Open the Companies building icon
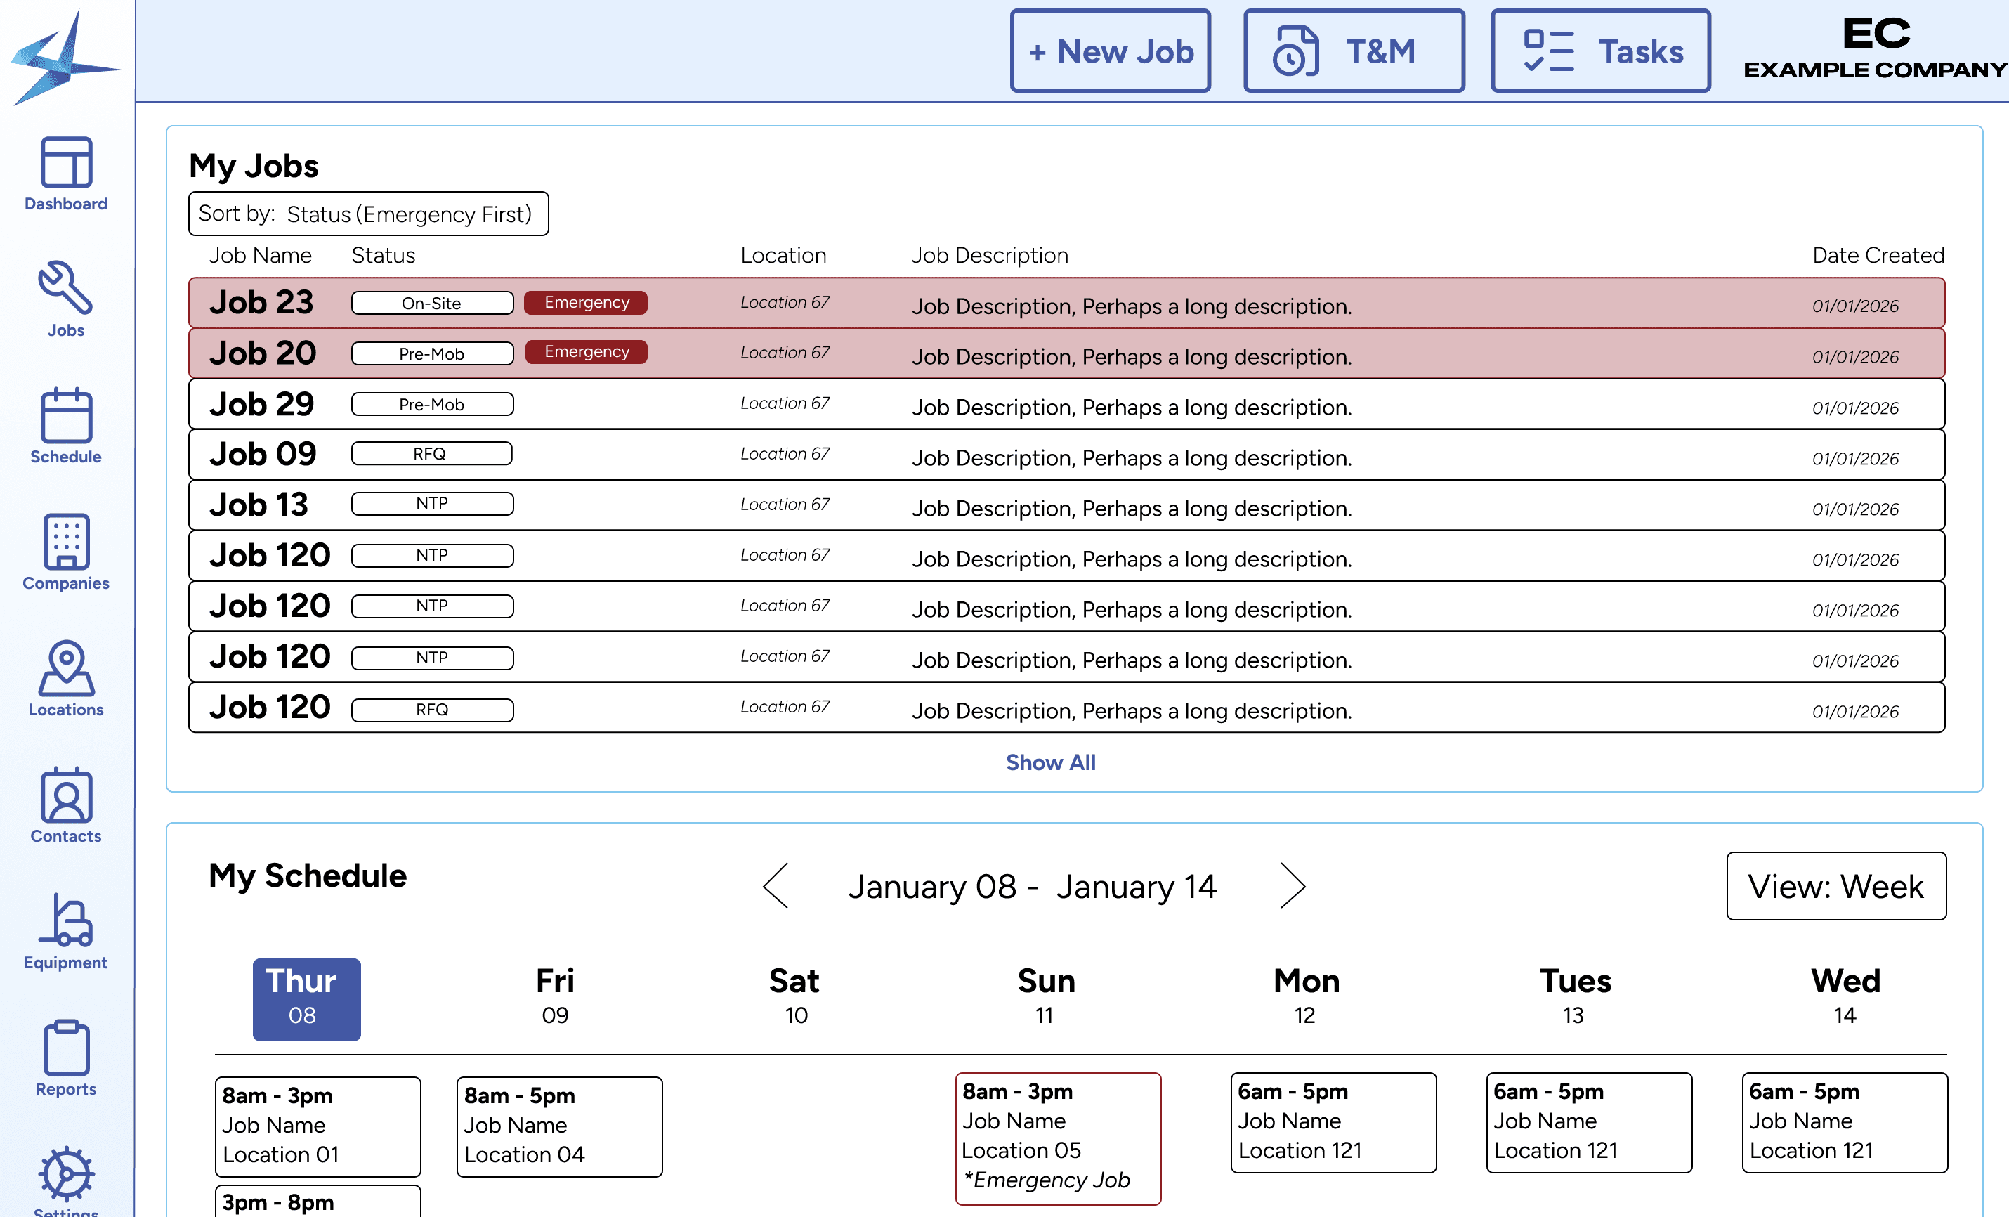The height and width of the screenshot is (1217, 2009). pyautogui.click(x=65, y=552)
